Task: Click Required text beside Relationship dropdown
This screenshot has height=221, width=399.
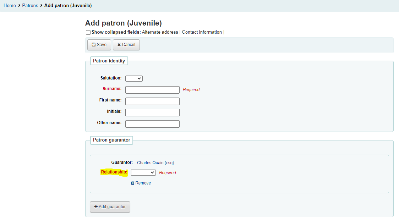Action: click(168, 173)
